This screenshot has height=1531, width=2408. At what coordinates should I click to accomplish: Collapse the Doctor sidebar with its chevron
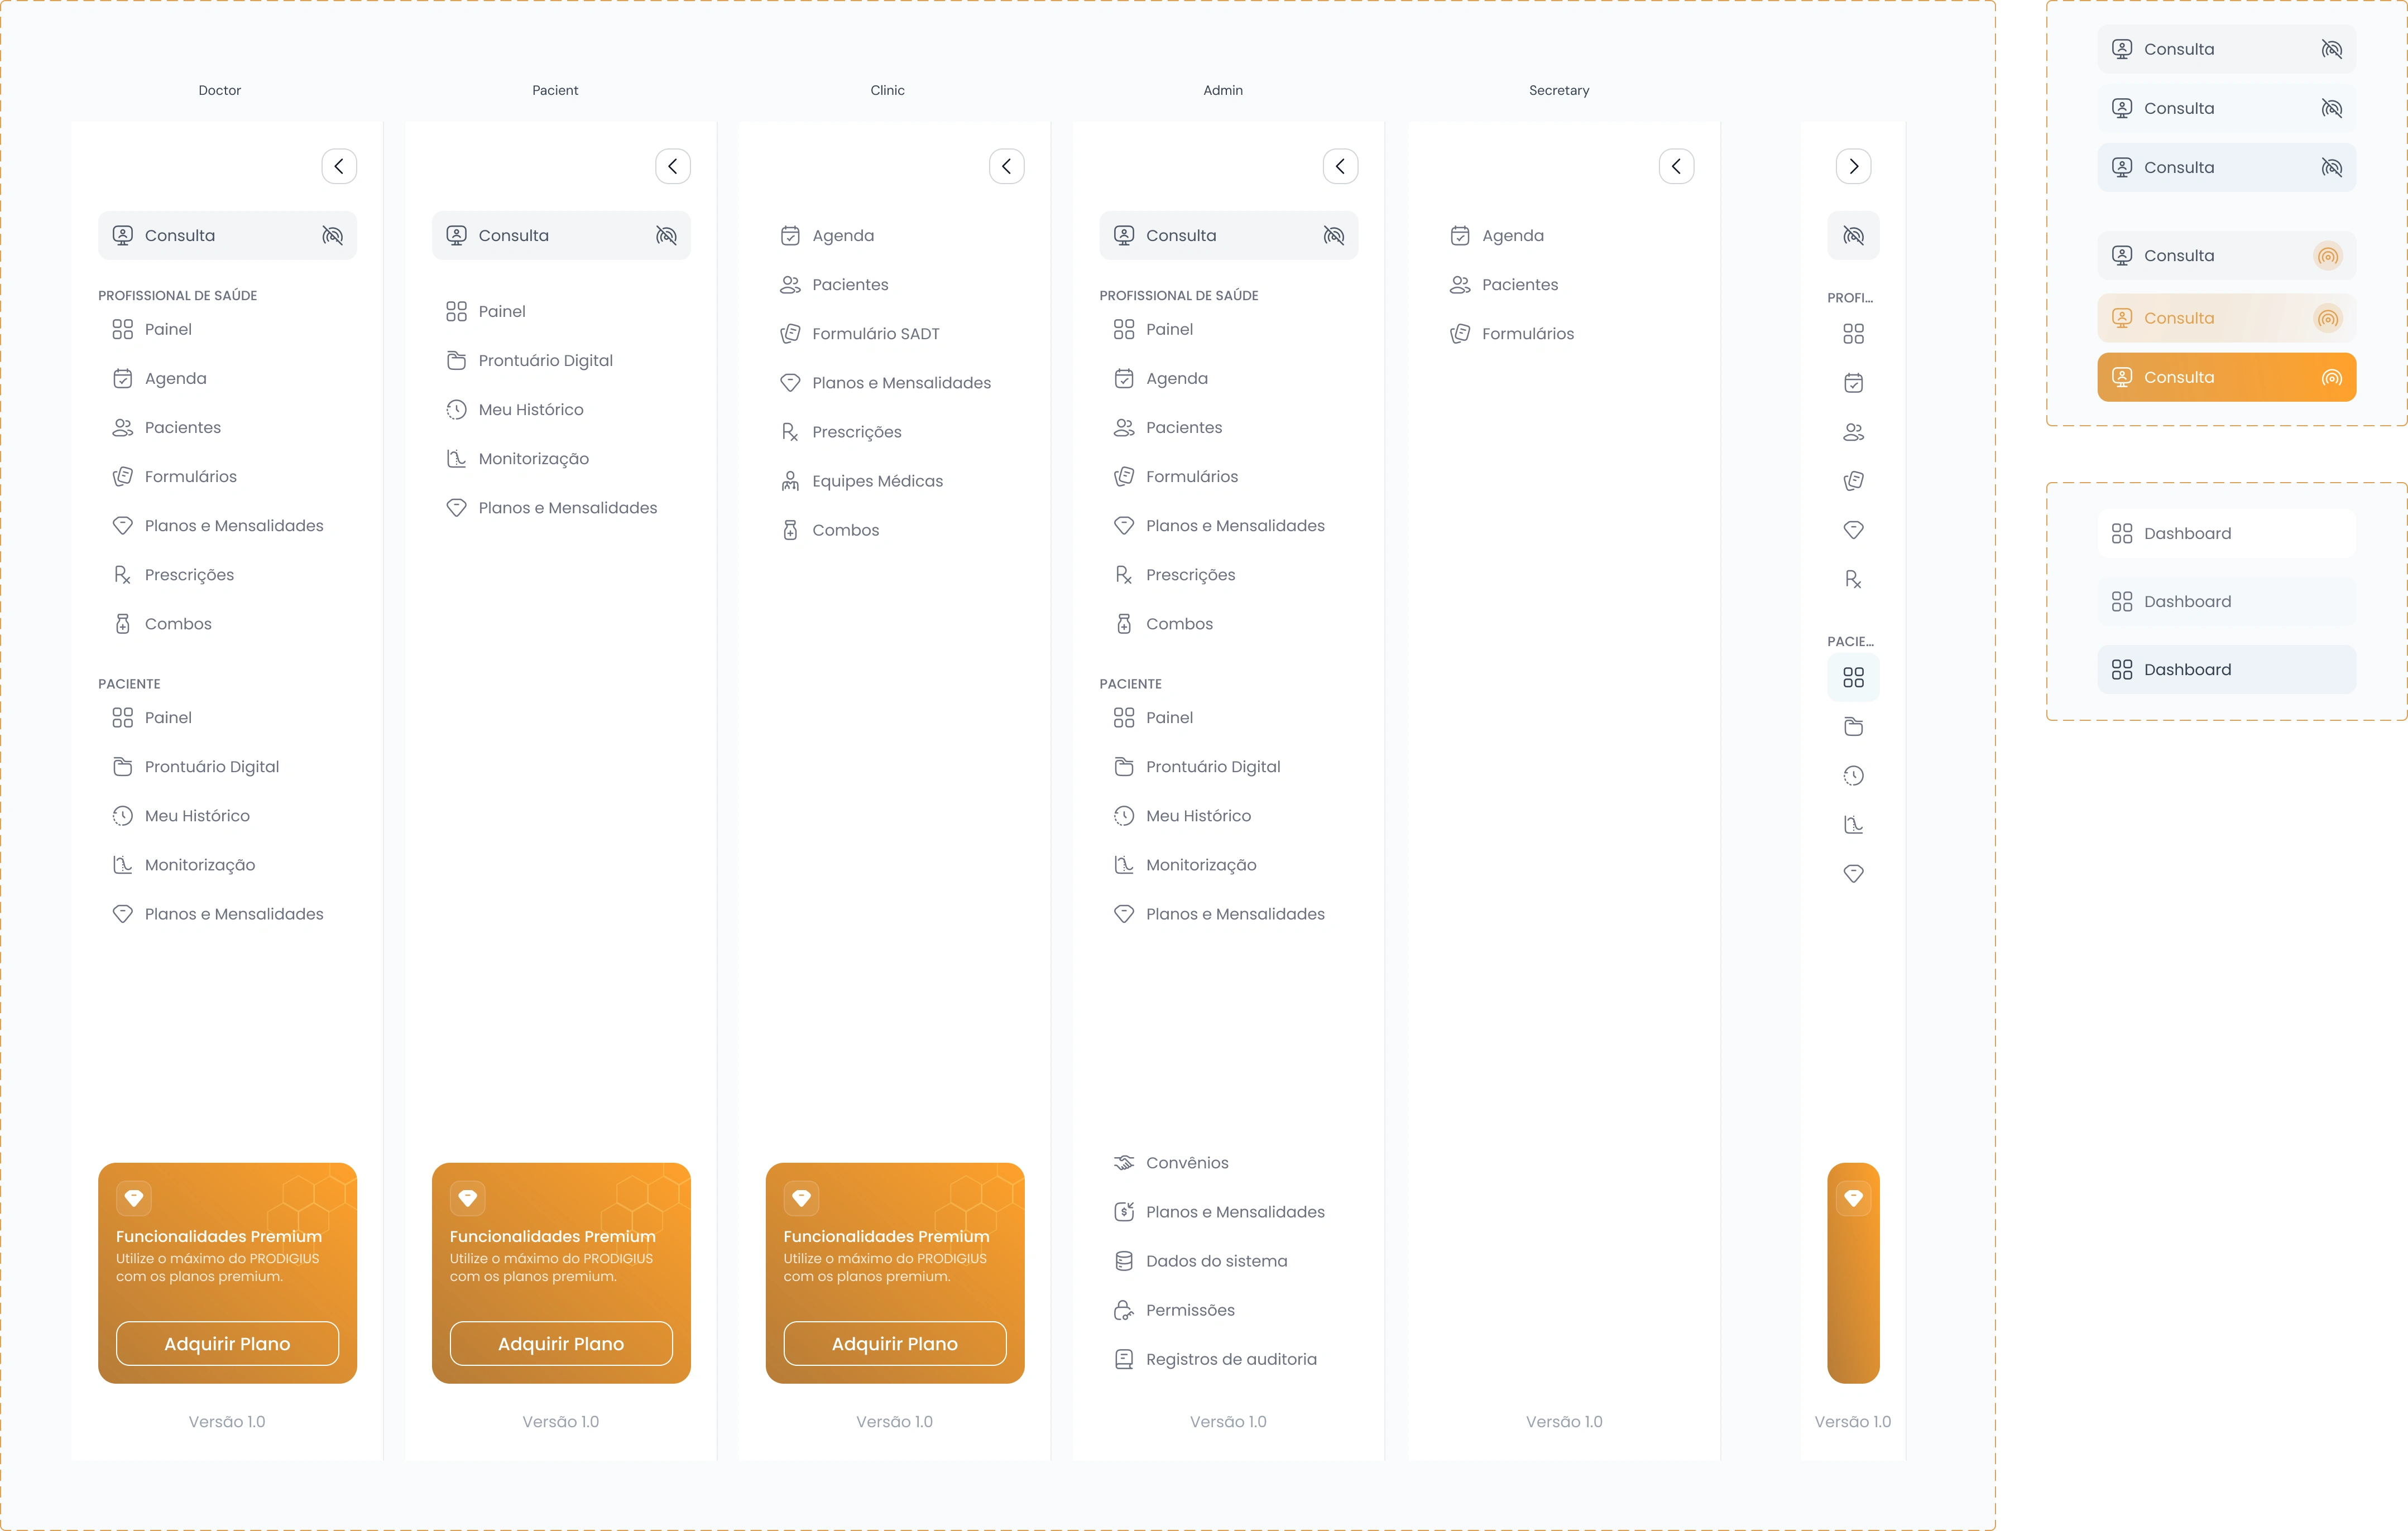point(339,166)
